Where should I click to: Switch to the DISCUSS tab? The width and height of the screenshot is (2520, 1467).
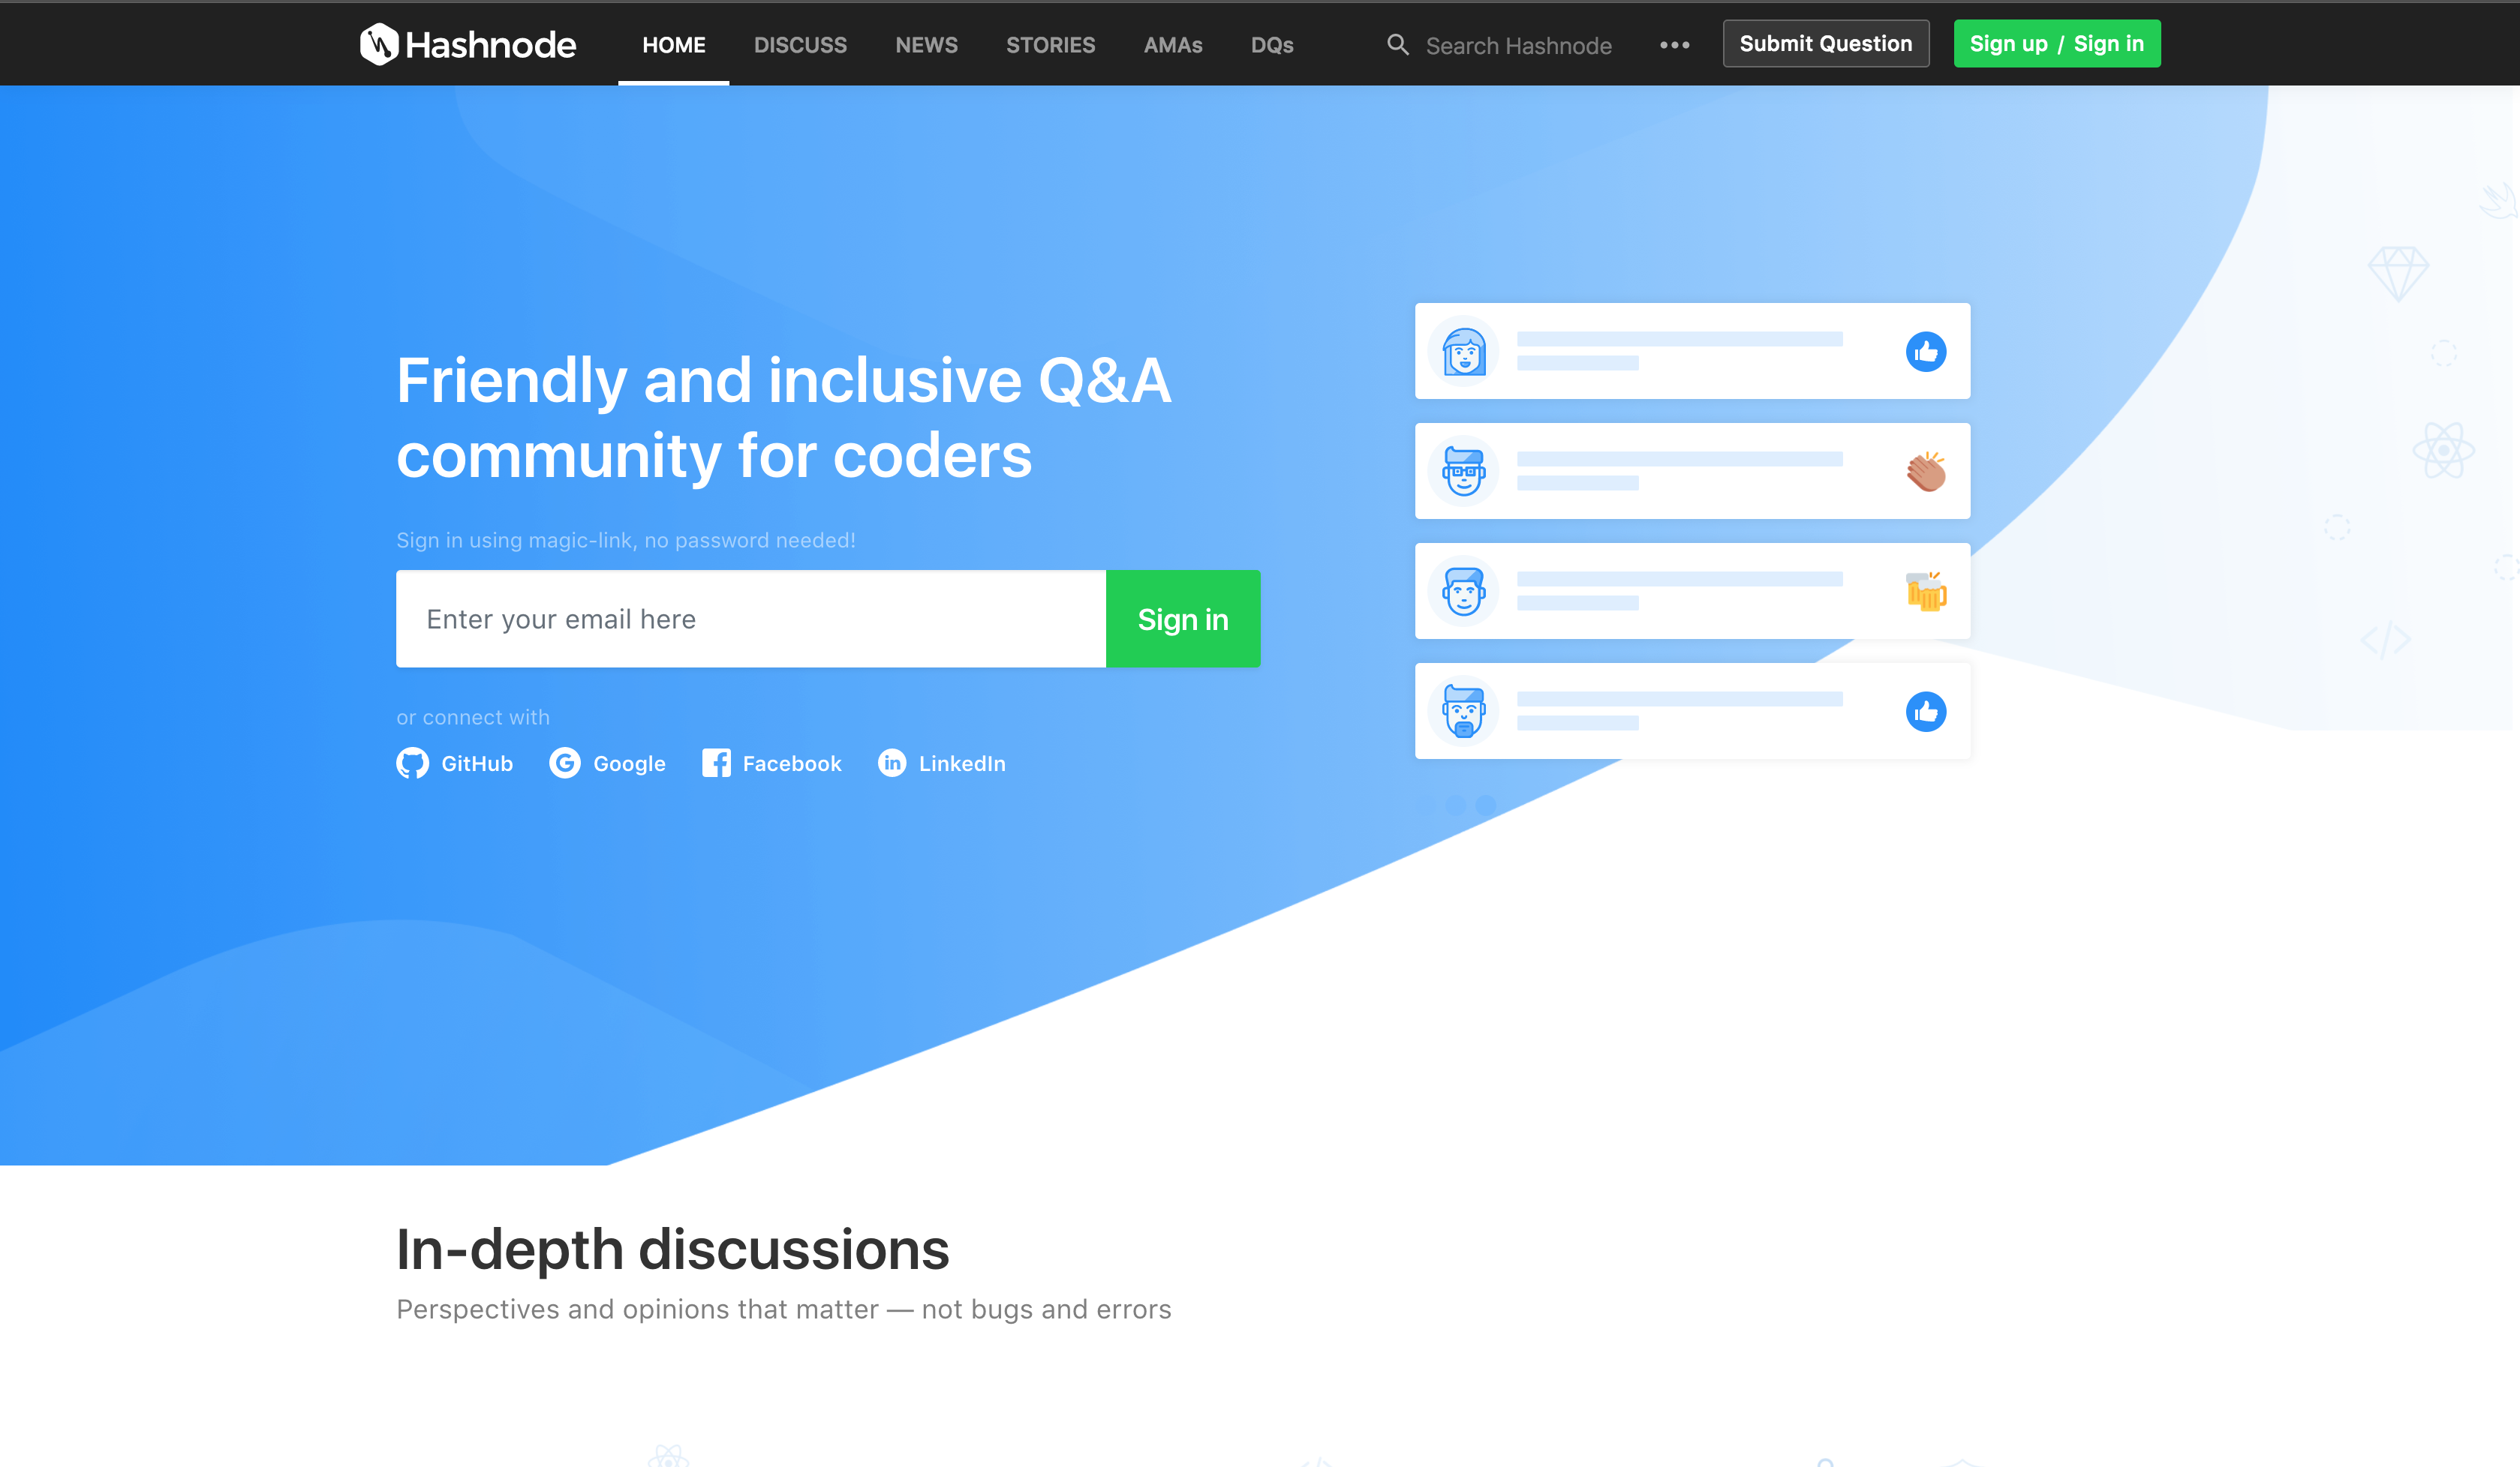(x=800, y=45)
